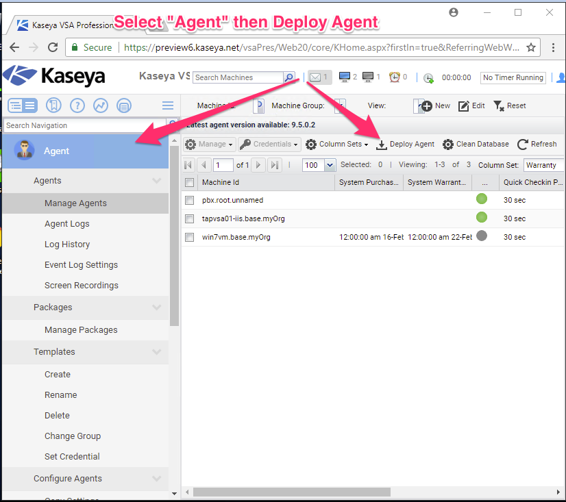Toggle the navigation hamburger menu
The width and height of the screenshot is (566, 502).
tap(168, 105)
